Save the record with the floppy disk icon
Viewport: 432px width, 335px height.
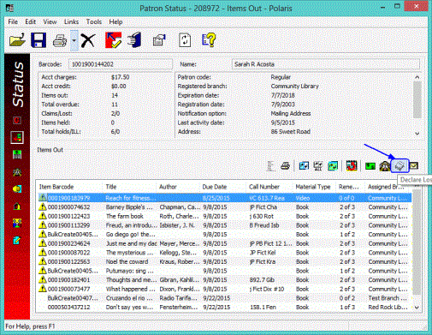pos(38,40)
